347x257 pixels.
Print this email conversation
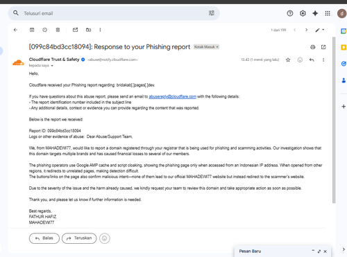(x=313, y=47)
